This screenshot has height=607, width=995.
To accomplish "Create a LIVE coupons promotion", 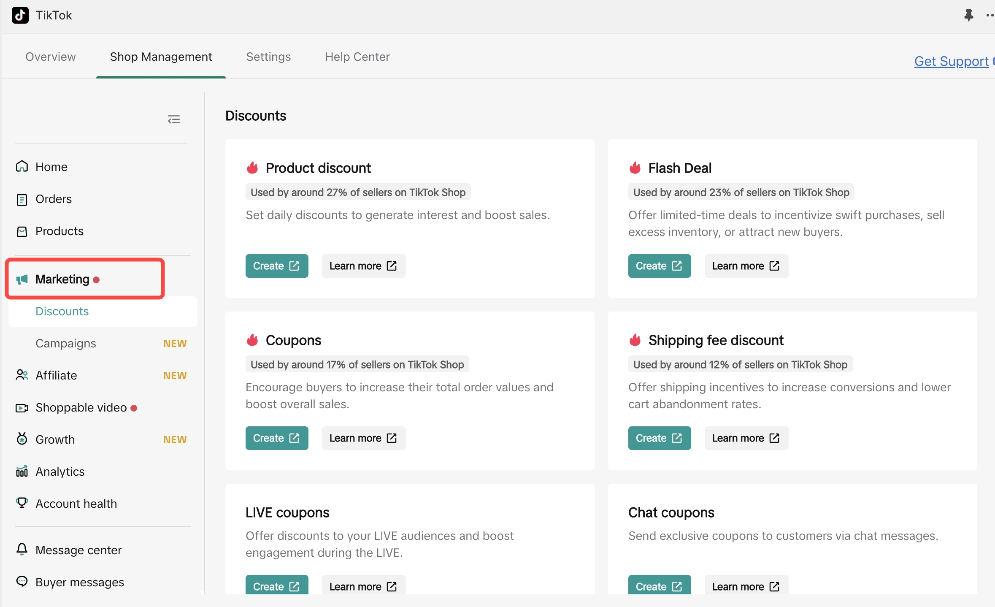I will pyautogui.click(x=277, y=585).
